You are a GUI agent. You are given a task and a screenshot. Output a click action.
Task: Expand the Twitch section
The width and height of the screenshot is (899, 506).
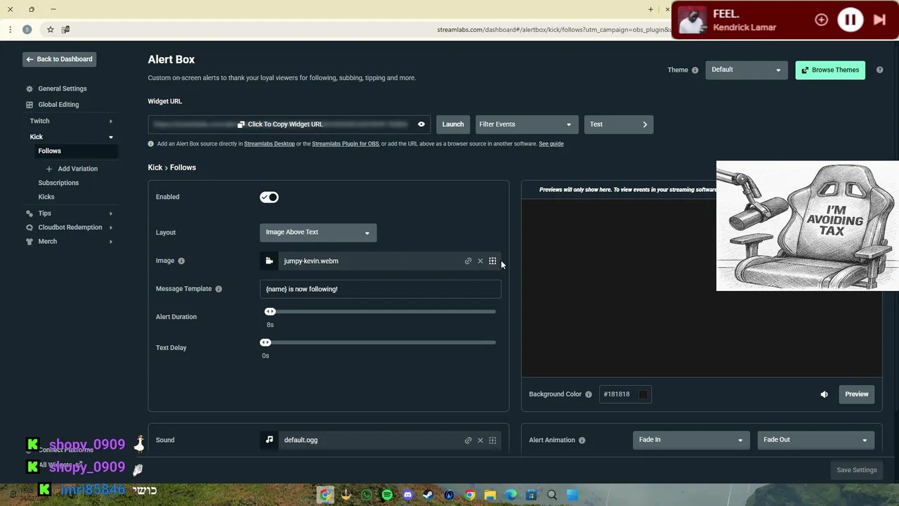pos(70,121)
